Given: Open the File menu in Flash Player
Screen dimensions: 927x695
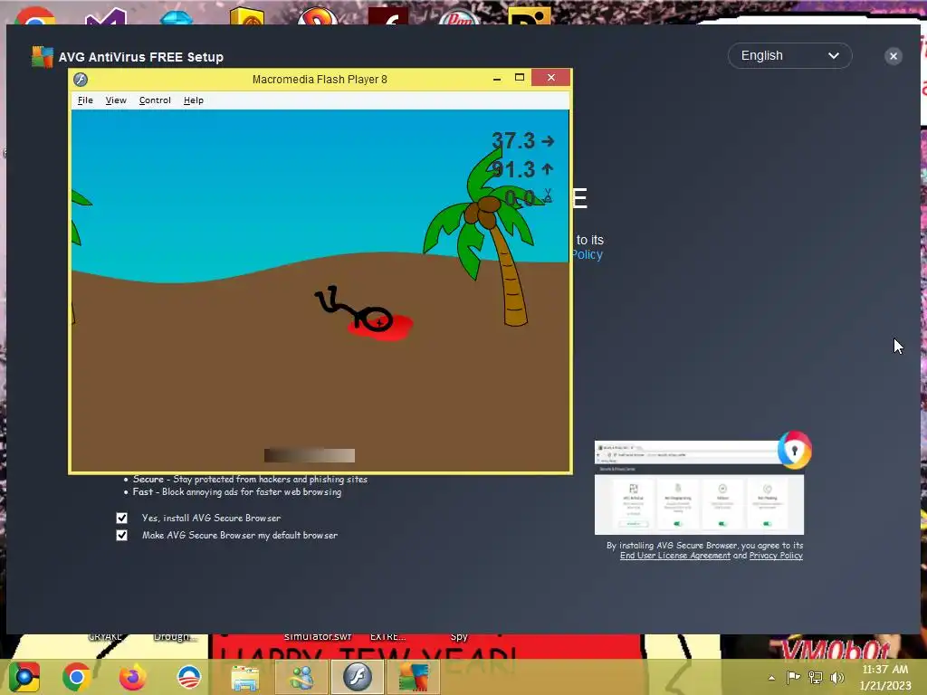Looking at the screenshot, I should 85,100.
